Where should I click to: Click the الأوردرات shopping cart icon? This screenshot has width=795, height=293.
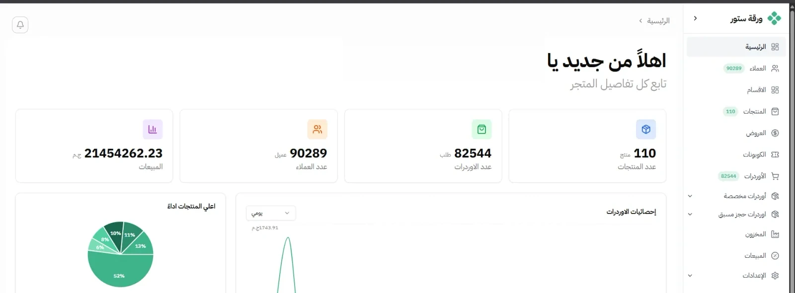pyautogui.click(x=775, y=176)
